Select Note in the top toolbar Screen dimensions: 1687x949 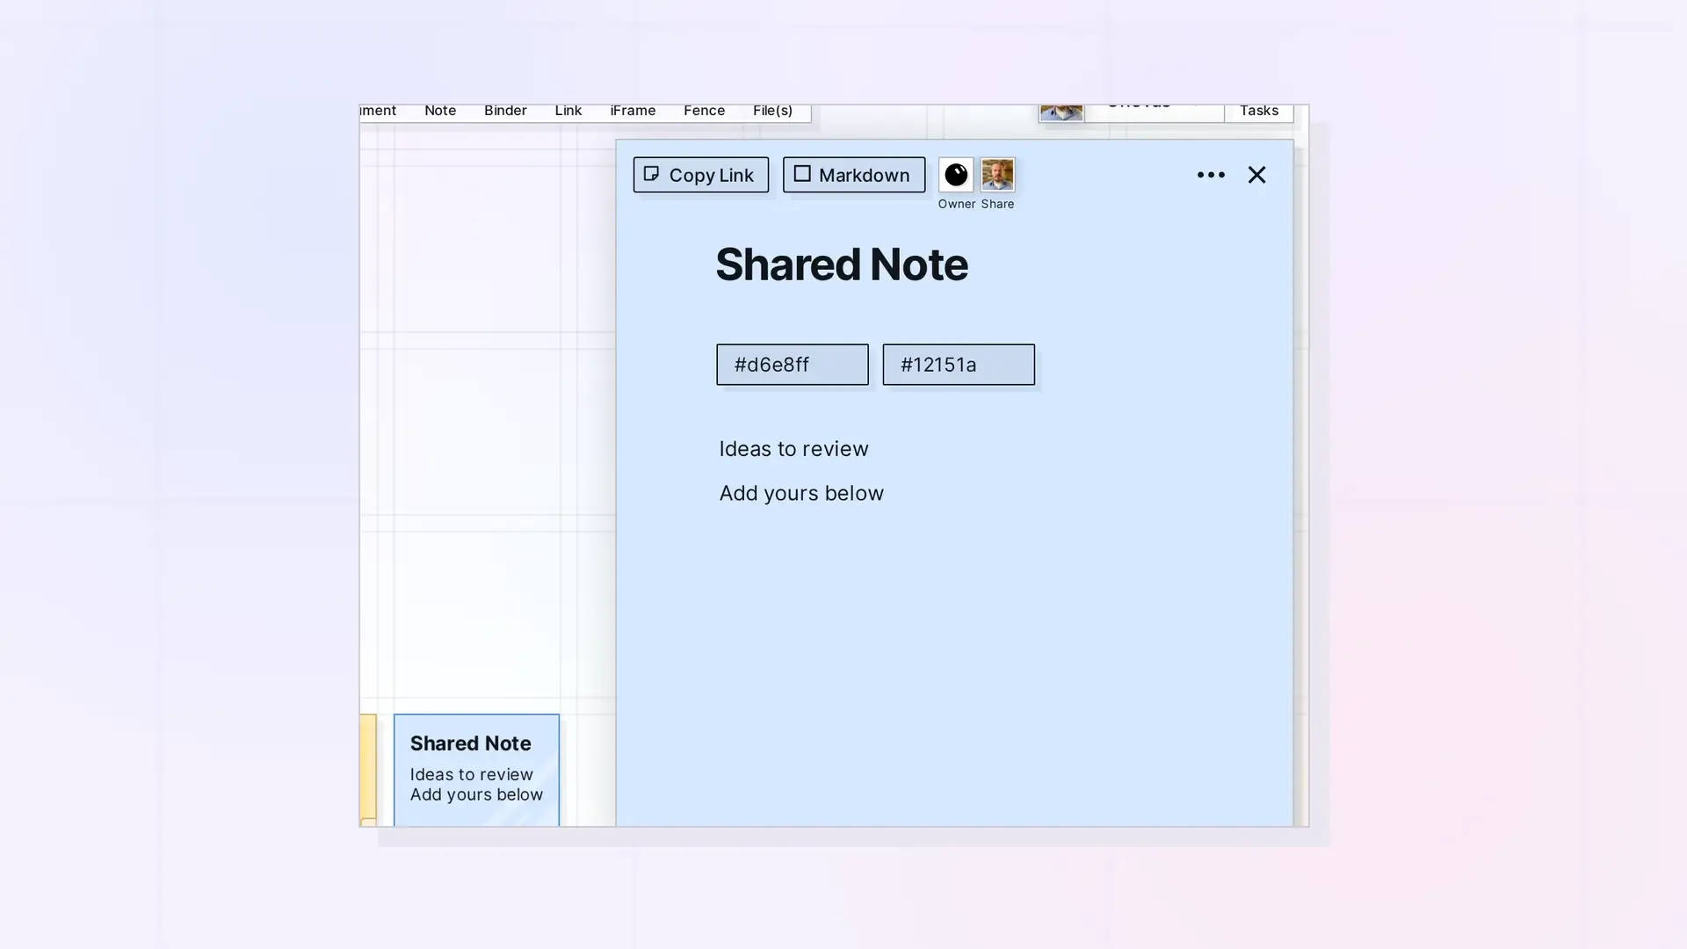[440, 111]
